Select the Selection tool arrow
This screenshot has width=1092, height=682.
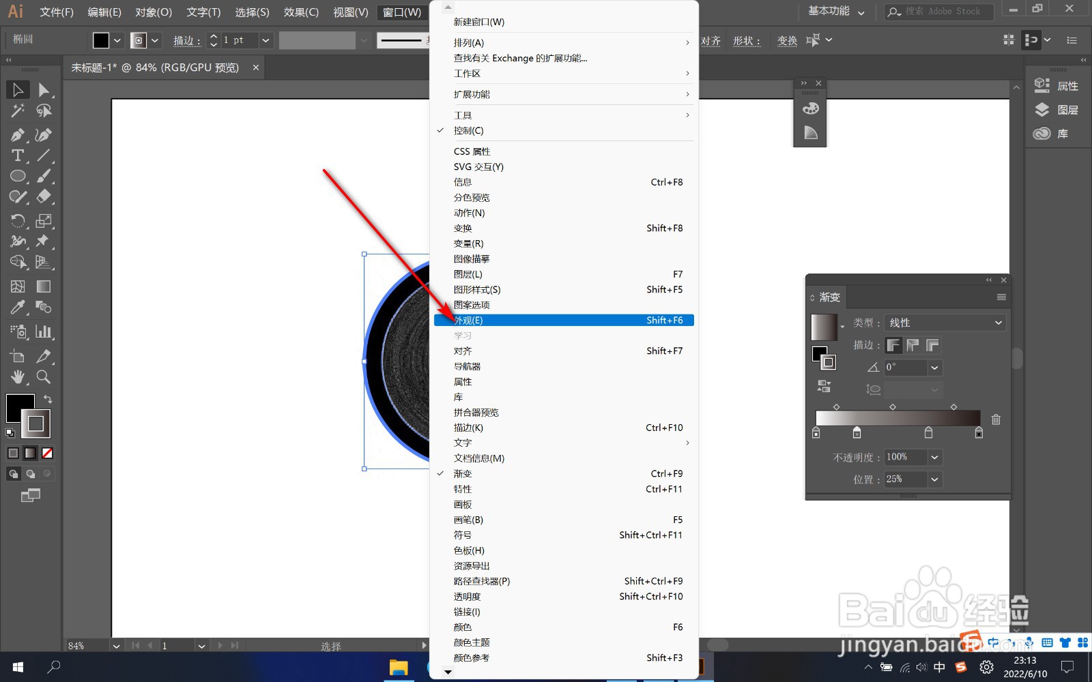[x=18, y=89]
